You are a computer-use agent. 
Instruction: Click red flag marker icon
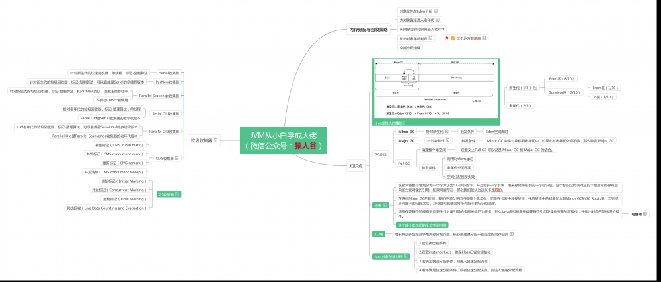point(446,38)
